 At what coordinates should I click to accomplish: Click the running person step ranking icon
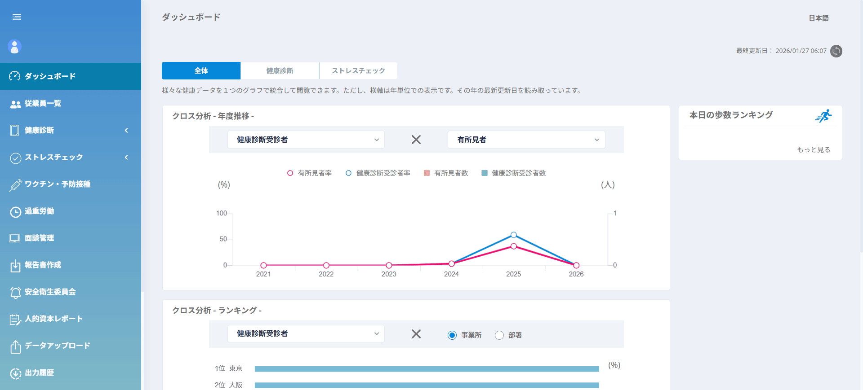823,116
